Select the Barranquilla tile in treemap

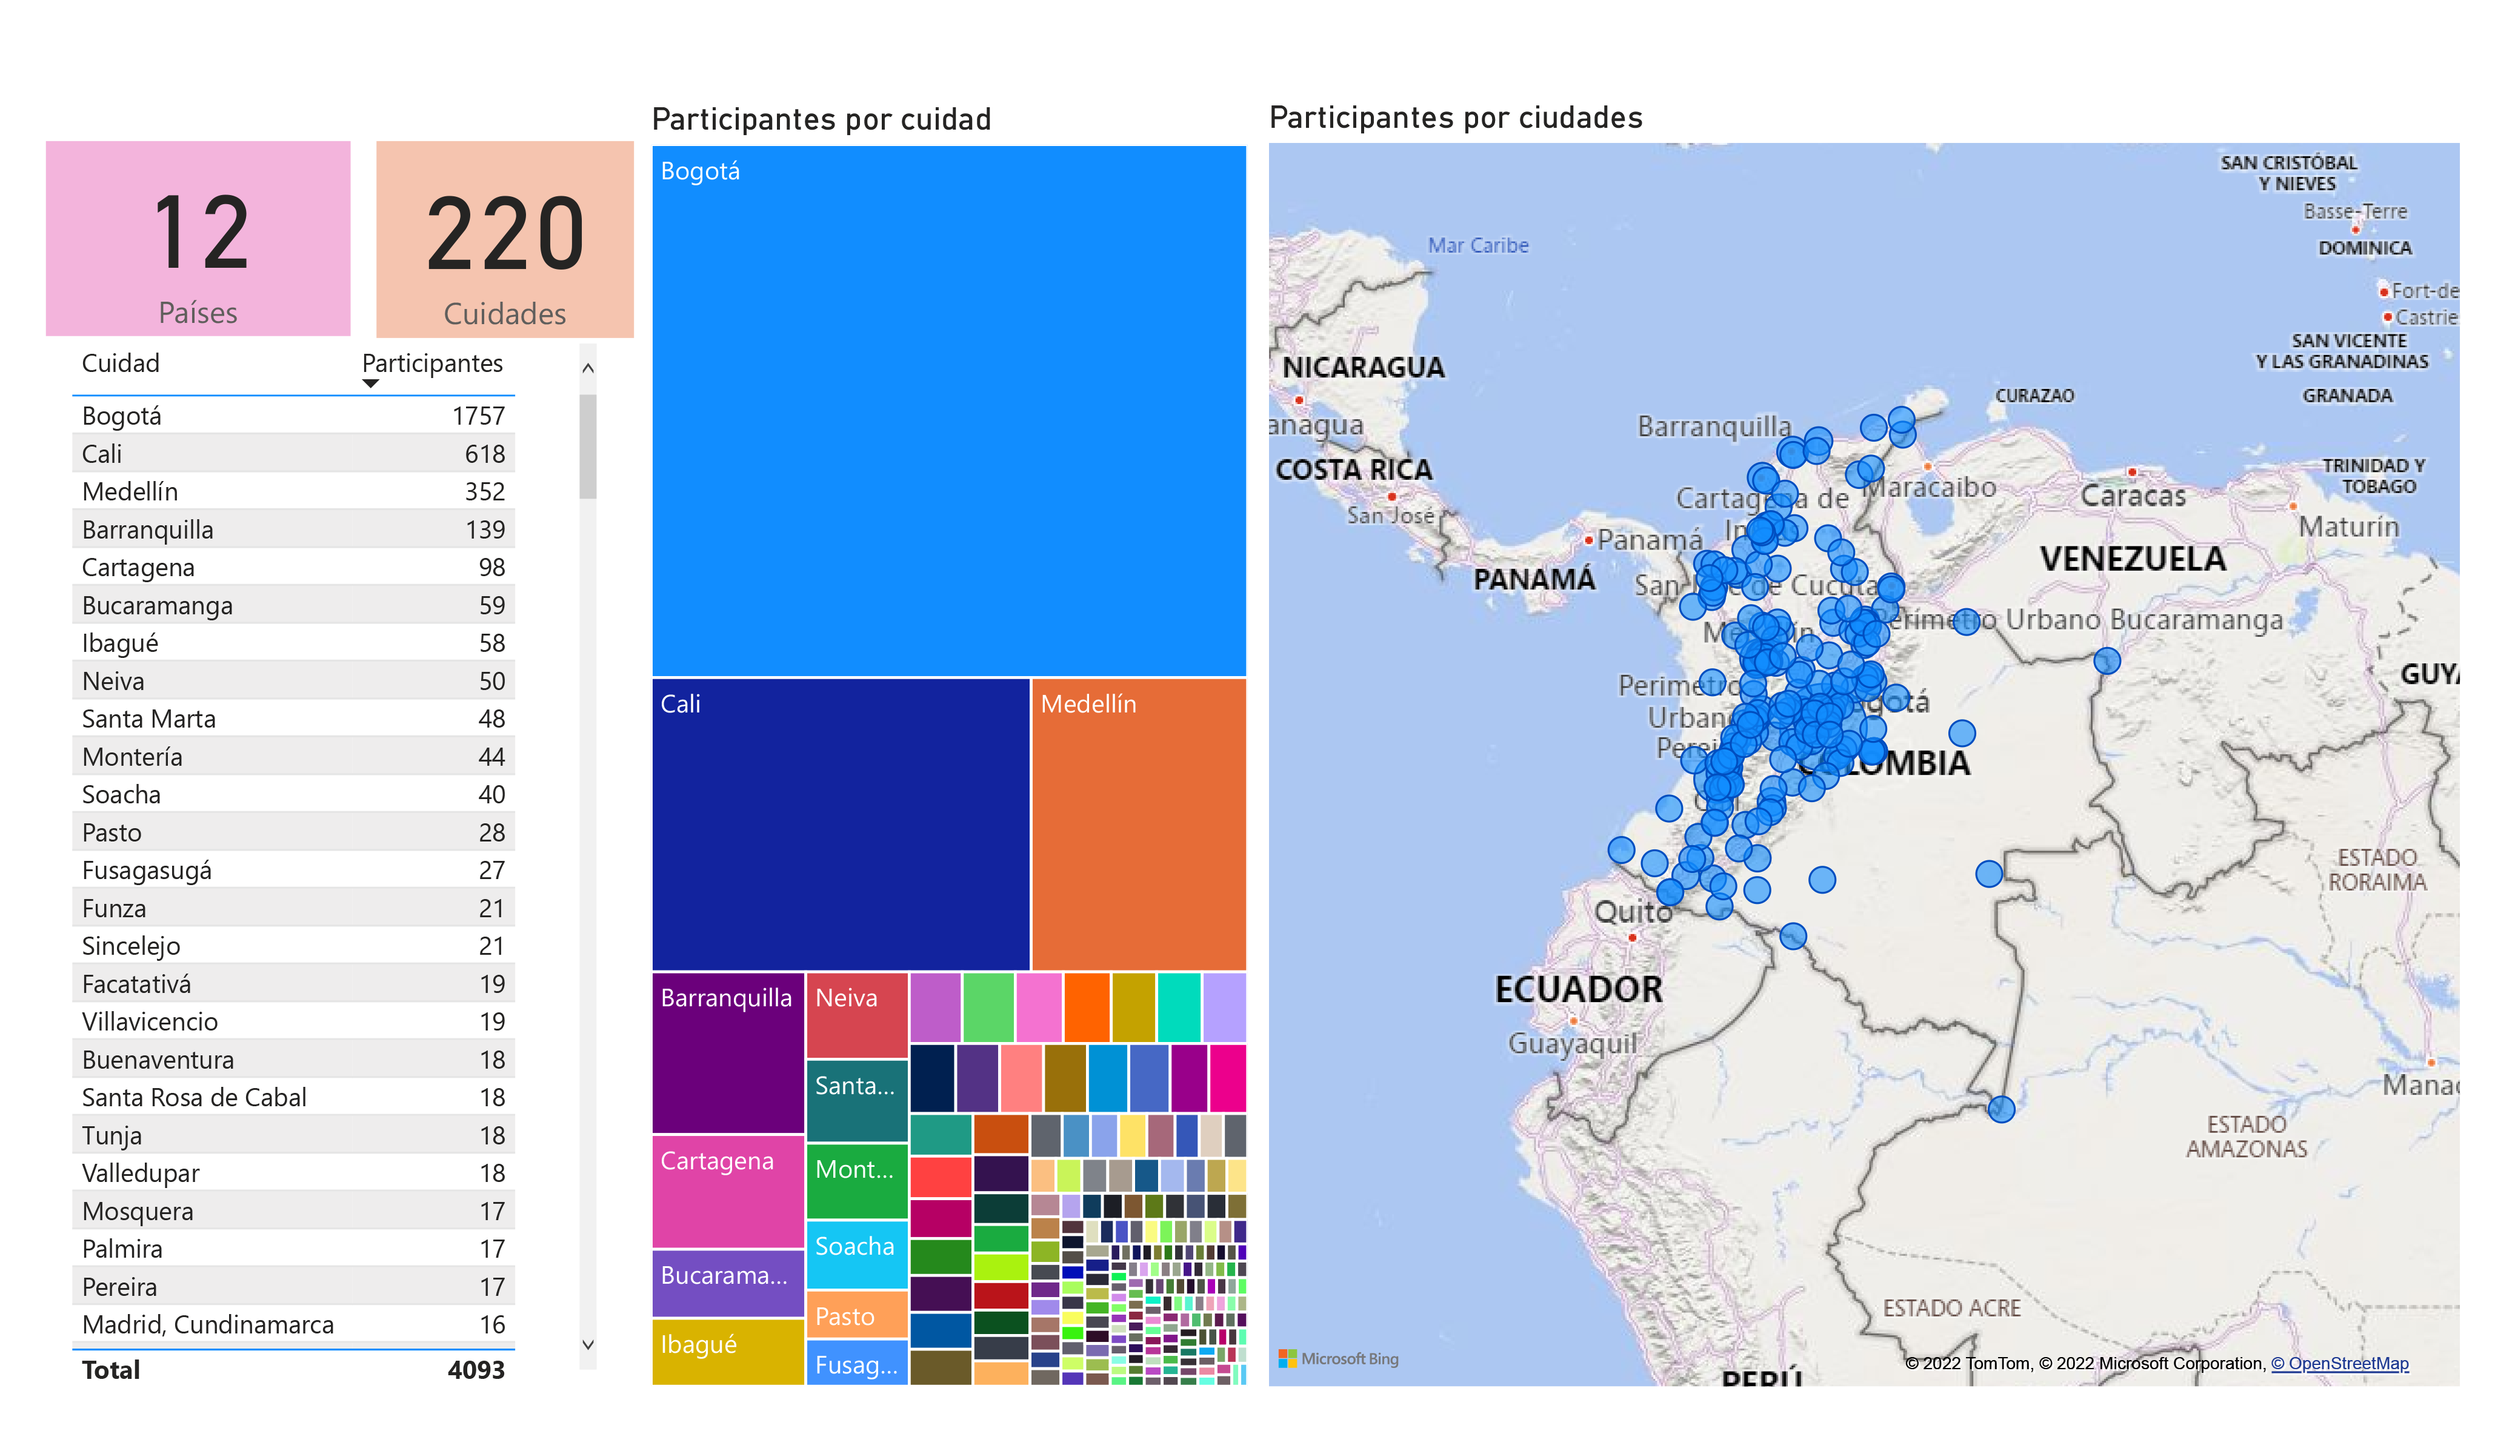coord(728,1052)
